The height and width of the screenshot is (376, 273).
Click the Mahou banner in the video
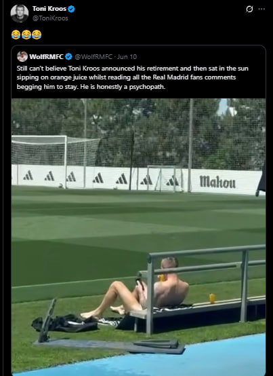point(217,181)
